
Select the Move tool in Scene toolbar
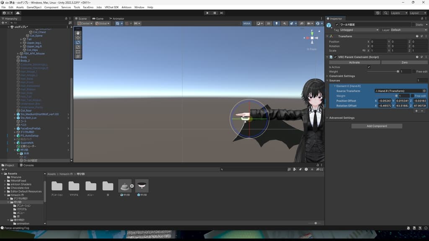[x=78, y=38]
